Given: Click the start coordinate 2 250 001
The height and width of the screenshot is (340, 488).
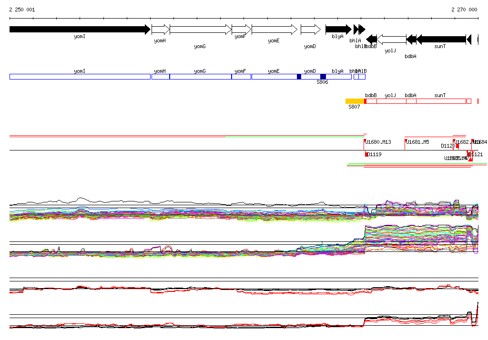Looking at the screenshot, I should pos(22,10).
